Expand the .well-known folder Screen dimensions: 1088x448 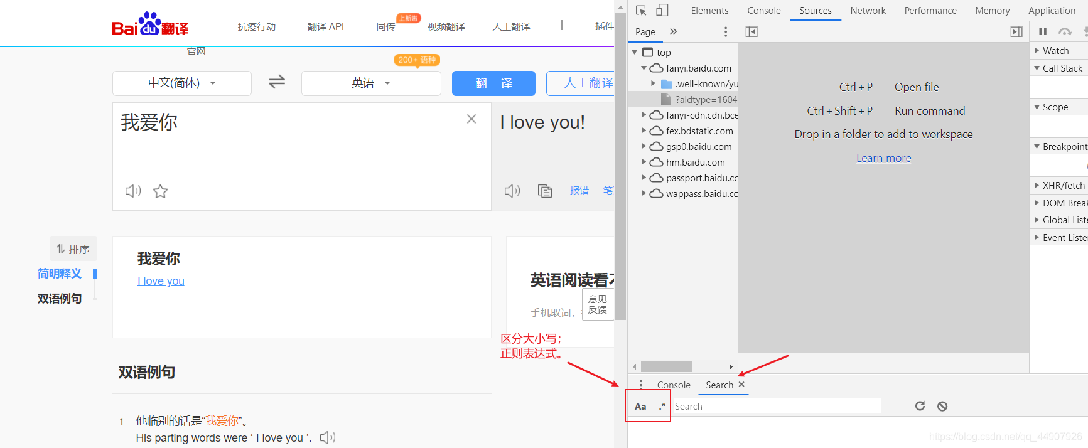click(x=653, y=83)
